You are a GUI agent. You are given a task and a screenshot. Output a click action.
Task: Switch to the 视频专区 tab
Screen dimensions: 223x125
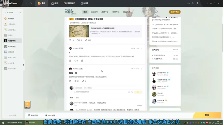[x=116, y=12]
